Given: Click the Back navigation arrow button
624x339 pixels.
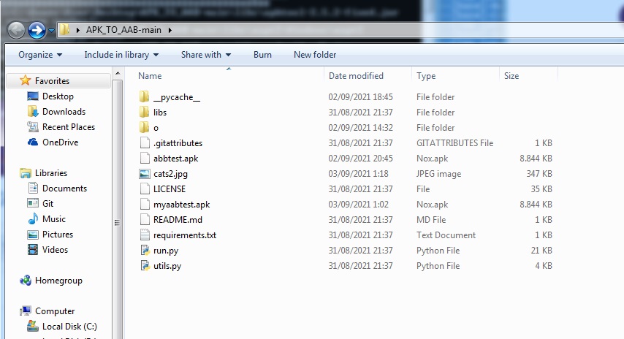Looking at the screenshot, I should (x=16, y=30).
